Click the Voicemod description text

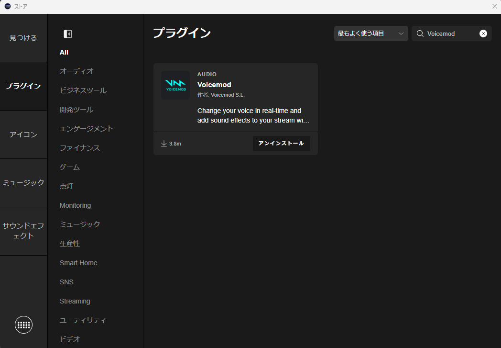253,115
